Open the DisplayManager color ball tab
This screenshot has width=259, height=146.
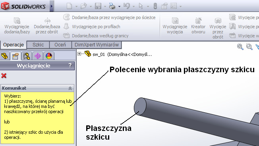pos(49,56)
